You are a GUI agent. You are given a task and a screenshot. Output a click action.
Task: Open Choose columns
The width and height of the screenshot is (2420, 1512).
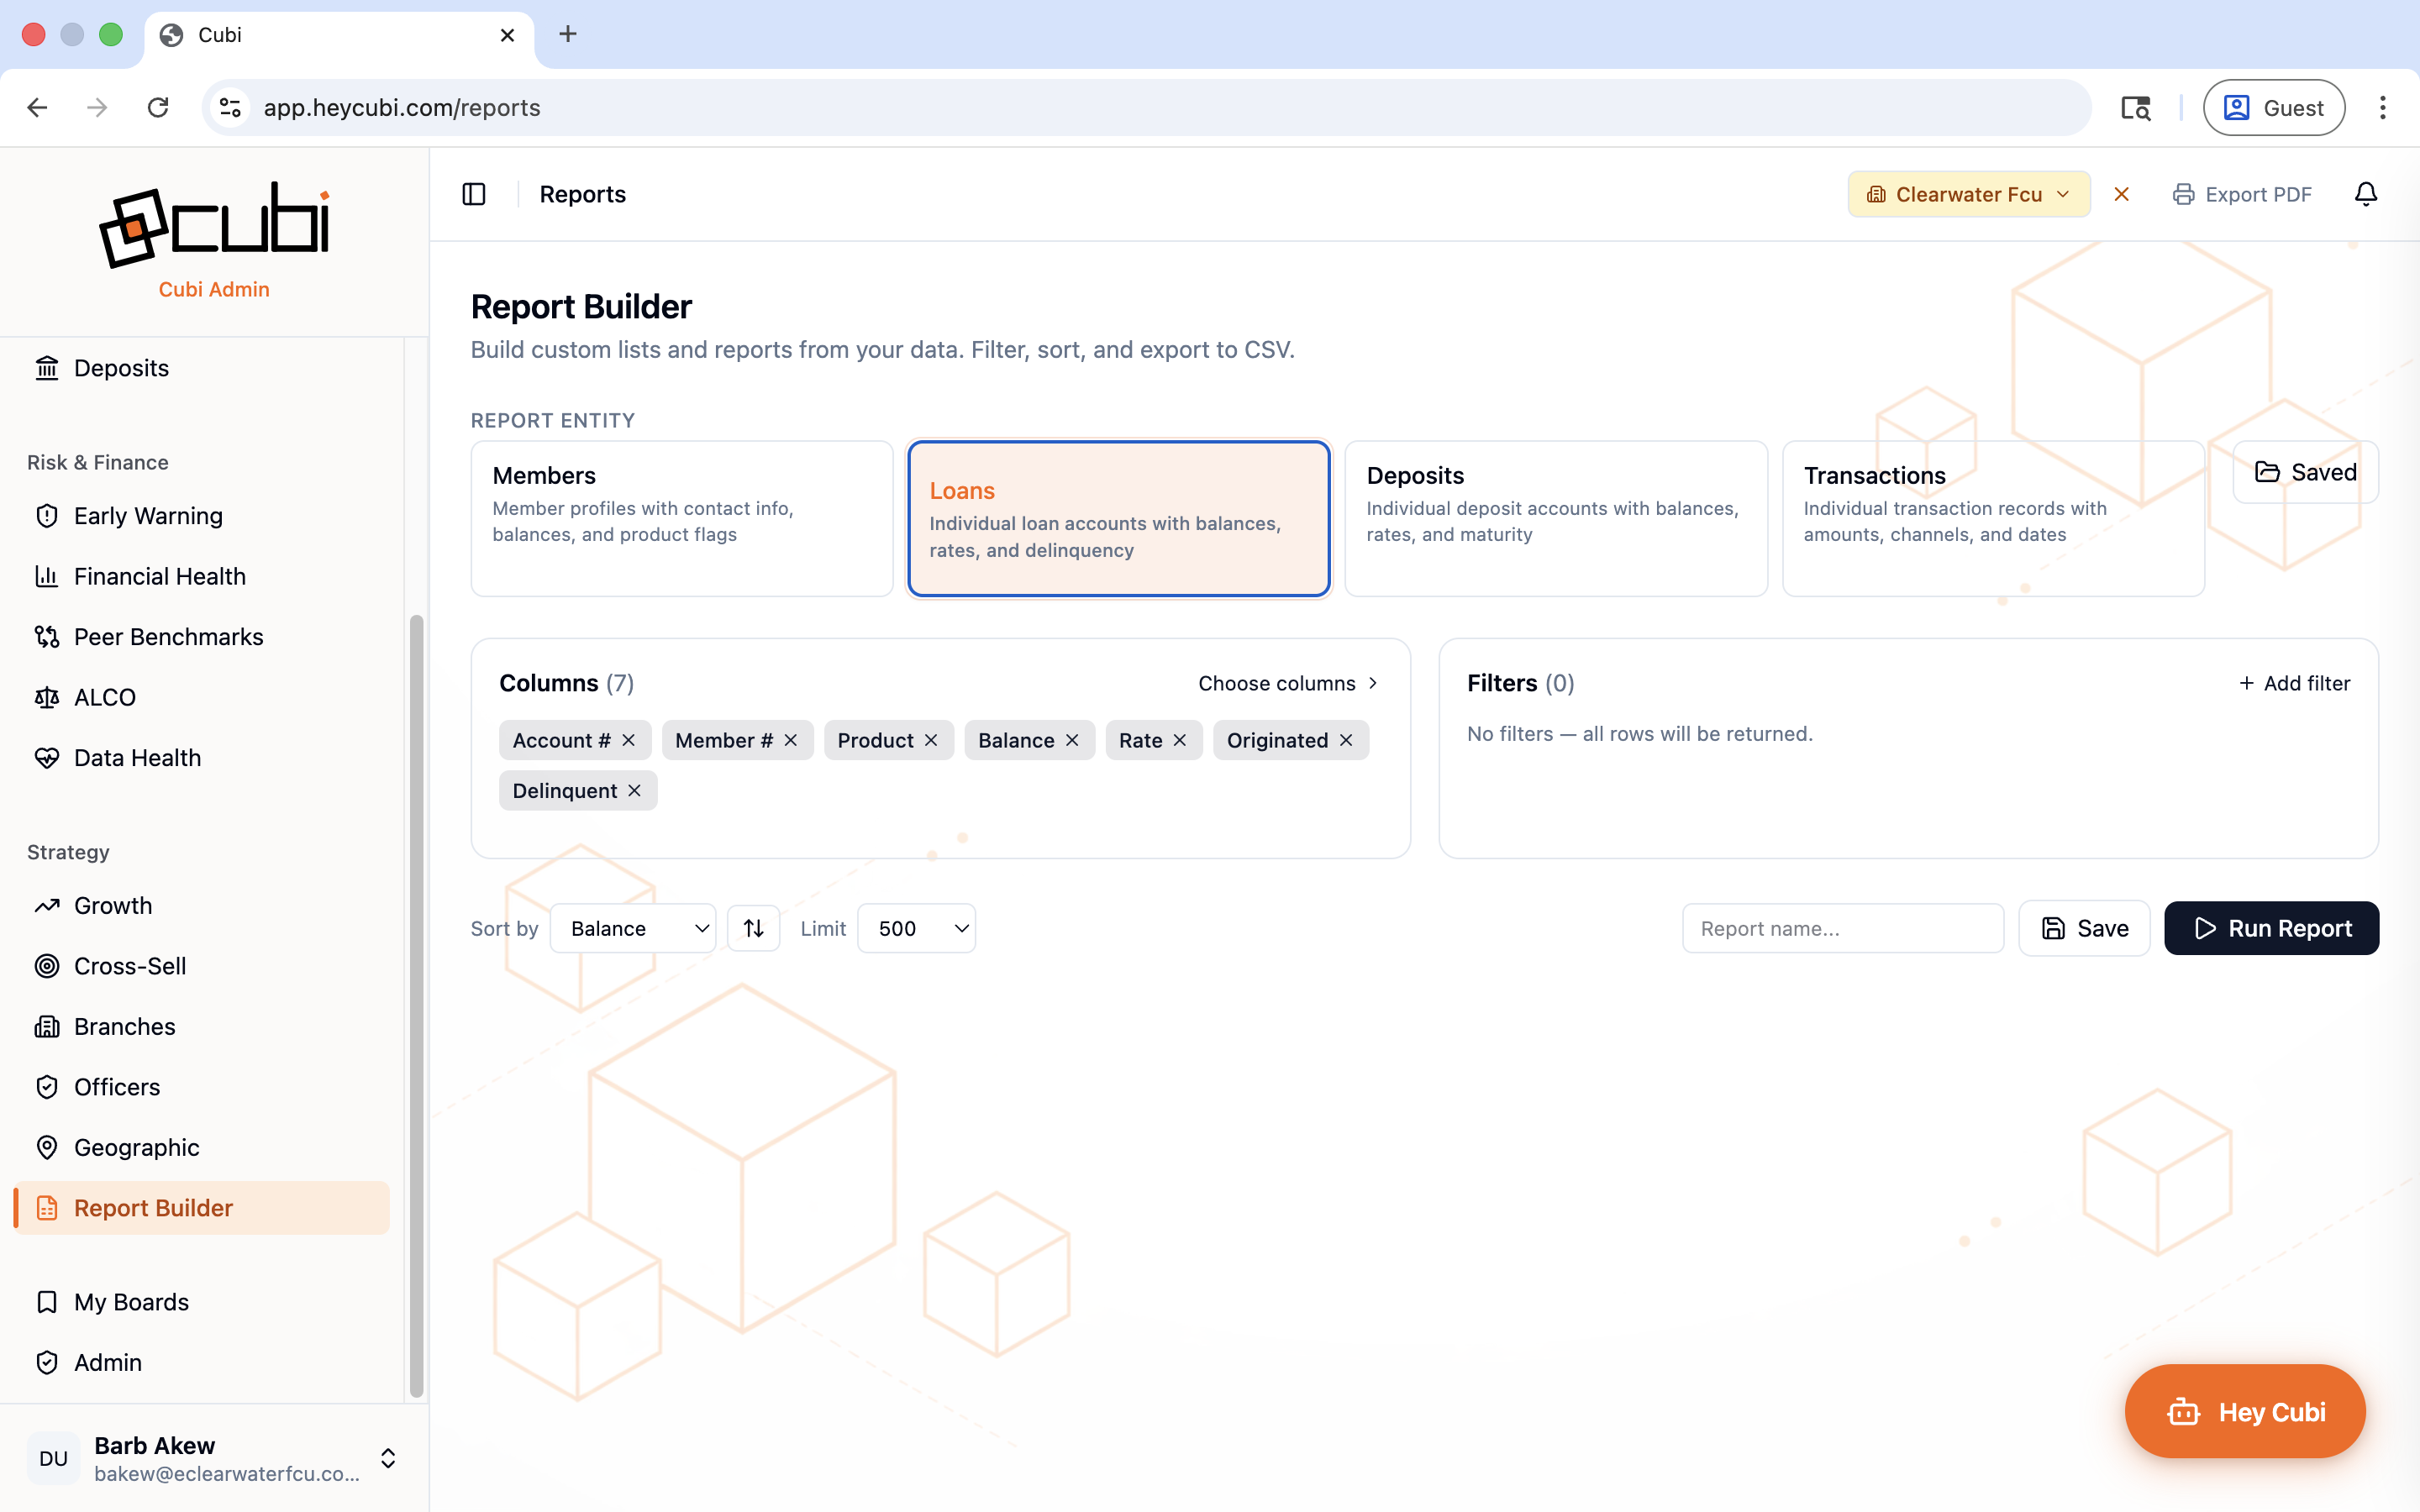[1287, 683]
